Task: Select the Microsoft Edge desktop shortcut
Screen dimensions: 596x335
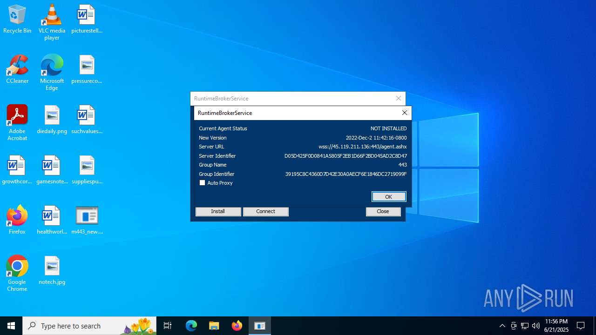Action: (x=52, y=73)
